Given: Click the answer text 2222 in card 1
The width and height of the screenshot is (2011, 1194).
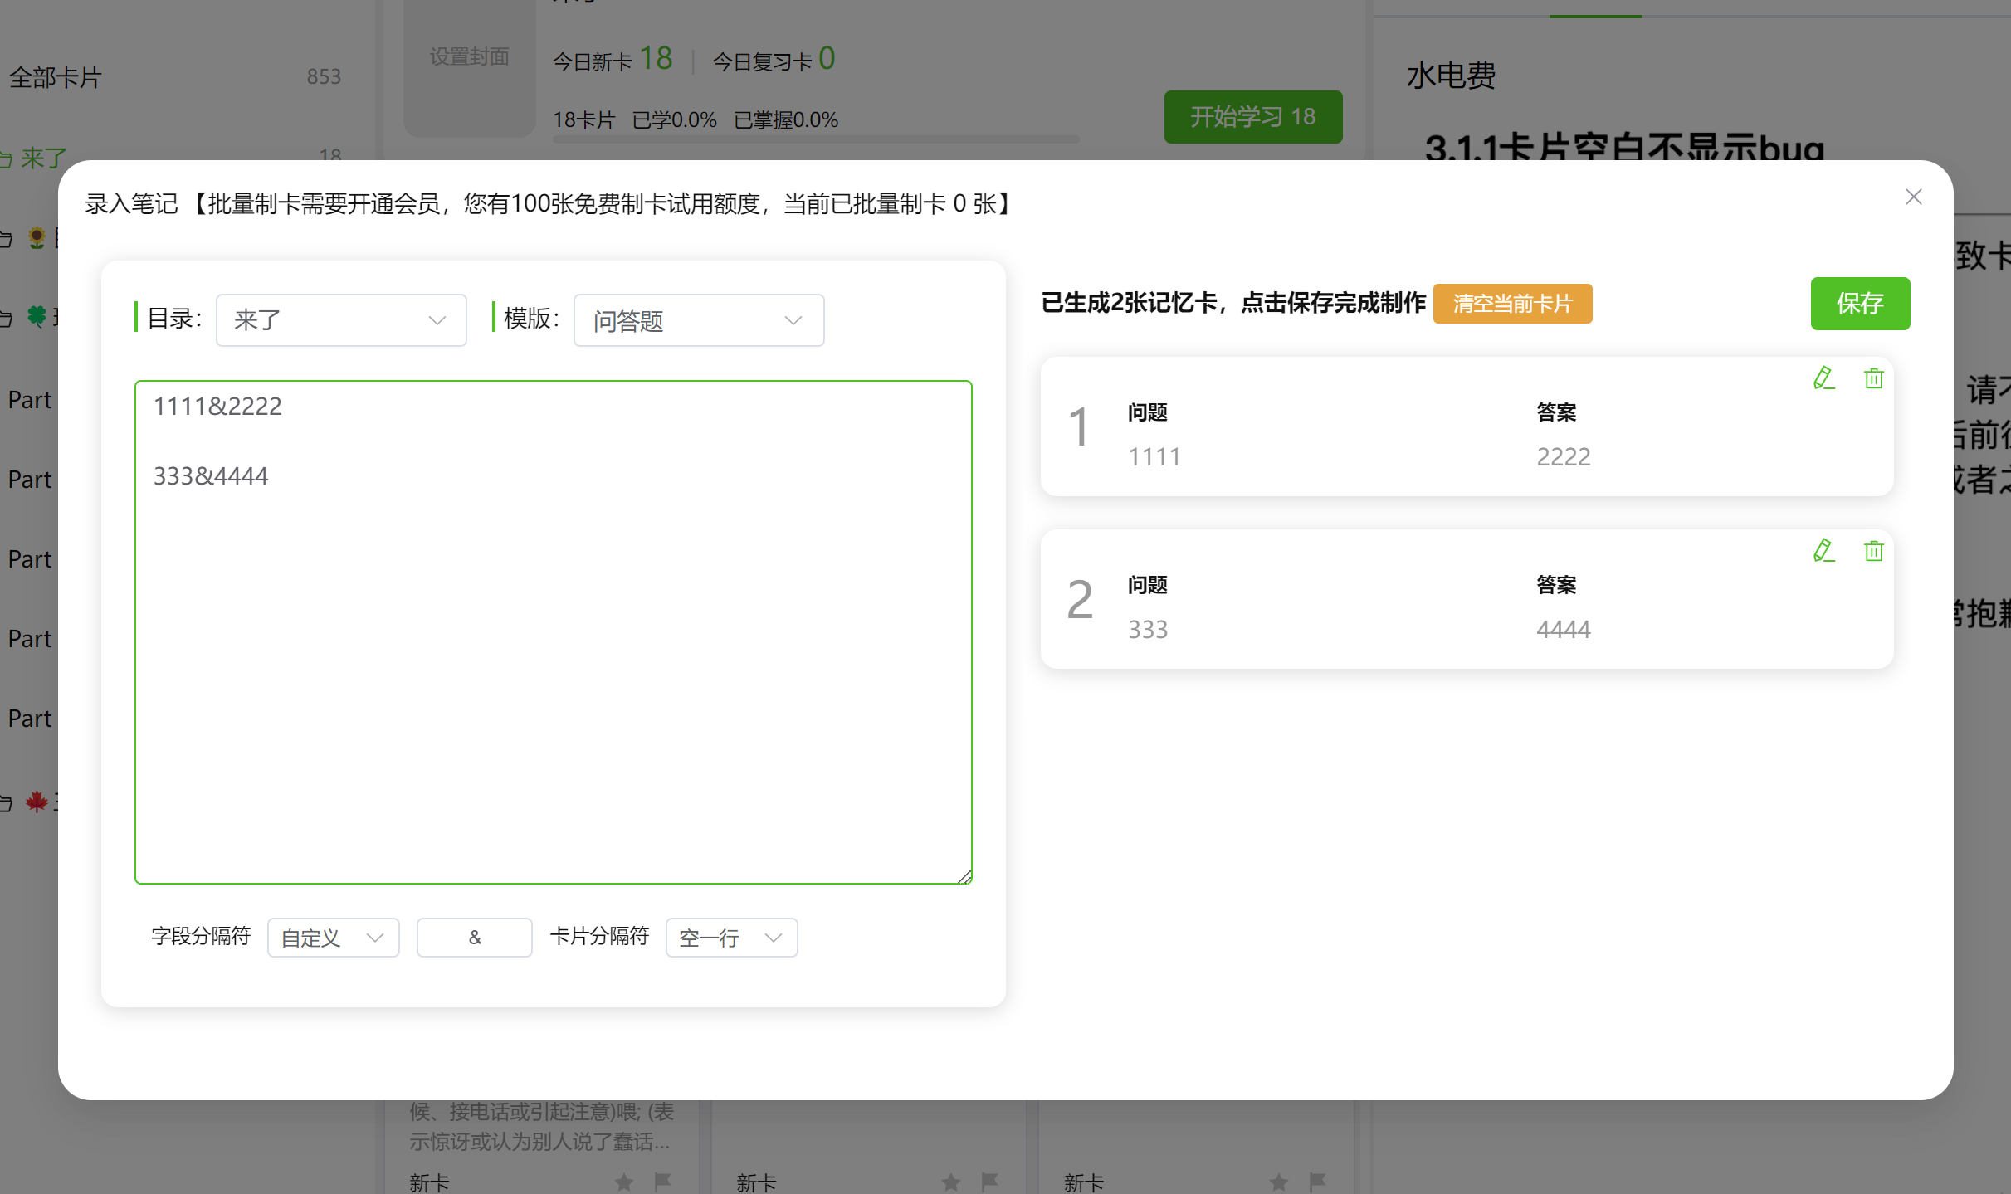Looking at the screenshot, I should [x=1564, y=457].
